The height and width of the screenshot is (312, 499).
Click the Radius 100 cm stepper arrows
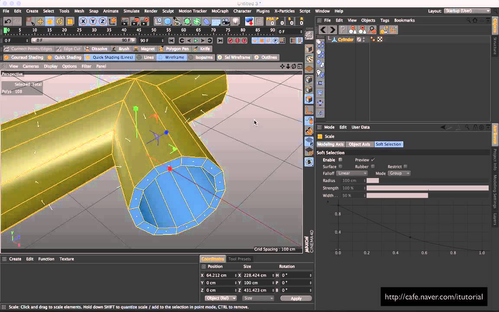pos(364,181)
